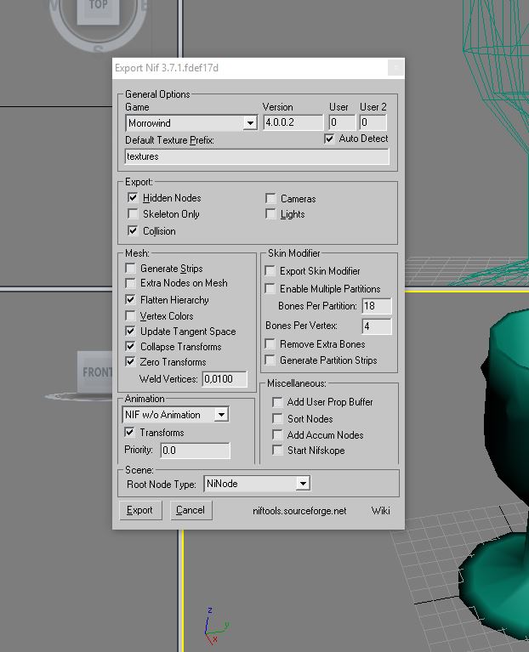This screenshot has width=529, height=652.
Task: Toggle the Collision checkbox
Action: click(x=133, y=230)
